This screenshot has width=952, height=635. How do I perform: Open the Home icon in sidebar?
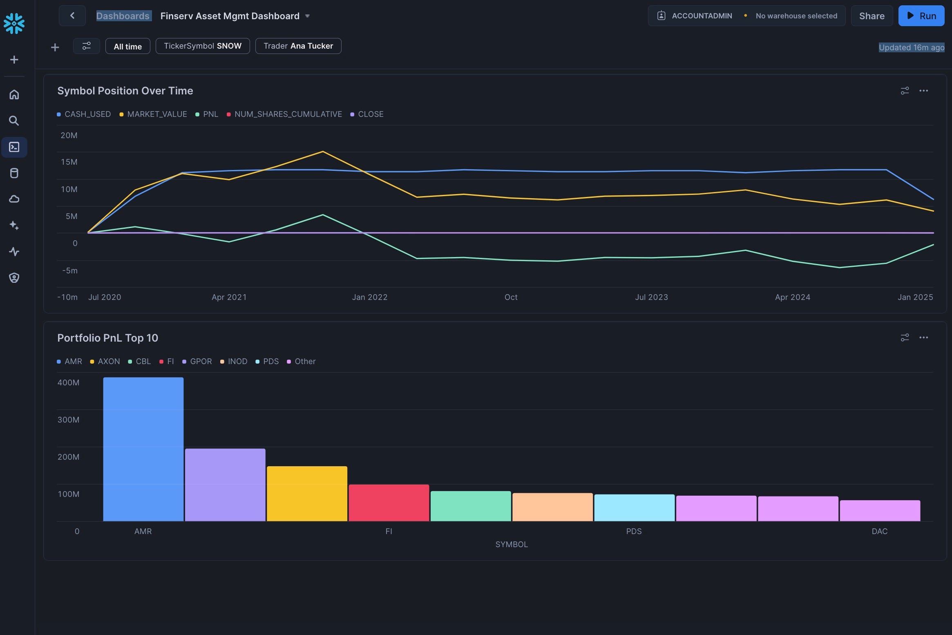tap(14, 95)
